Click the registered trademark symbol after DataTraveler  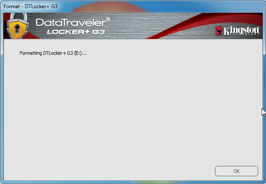pos(108,19)
